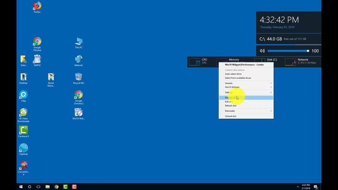
Task: Select the ConvertXtoDVD 4 desktop shortcut
Action: pyautogui.click(x=23, y=168)
